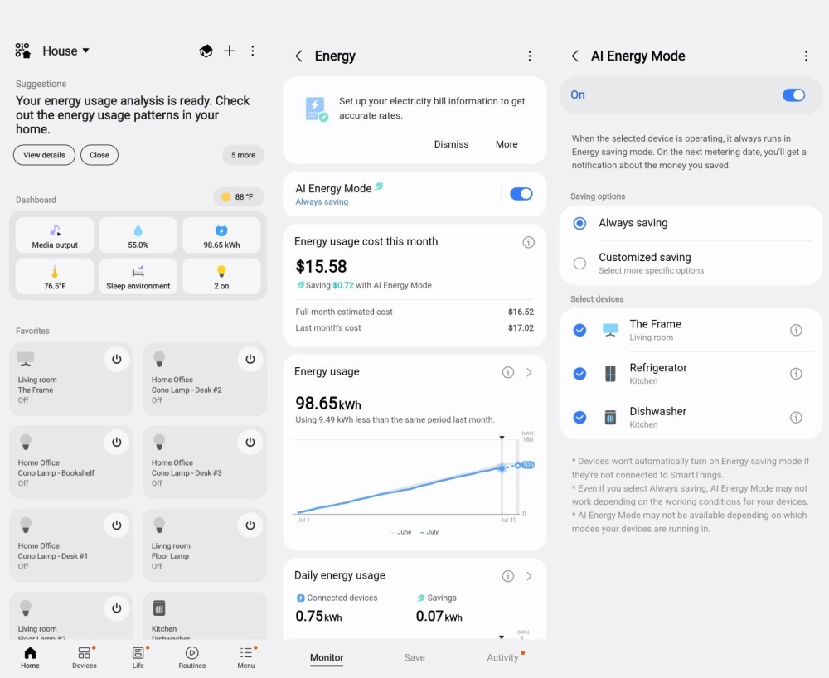View info for The Frame device
Image resolution: width=829 pixels, height=678 pixels.
pos(796,330)
